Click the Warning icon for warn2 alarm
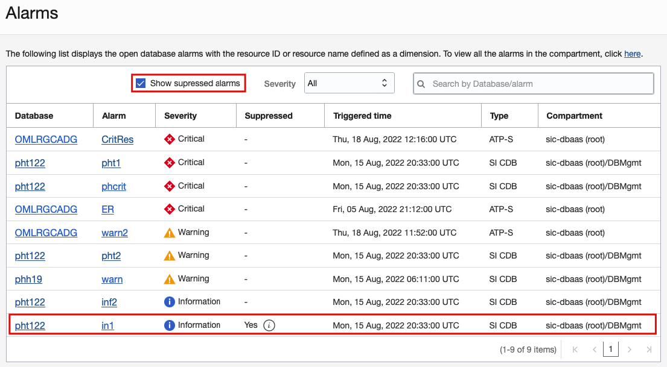 [x=170, y=233]
